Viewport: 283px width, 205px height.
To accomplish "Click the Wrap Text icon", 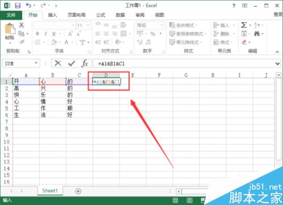I will 123,25.
